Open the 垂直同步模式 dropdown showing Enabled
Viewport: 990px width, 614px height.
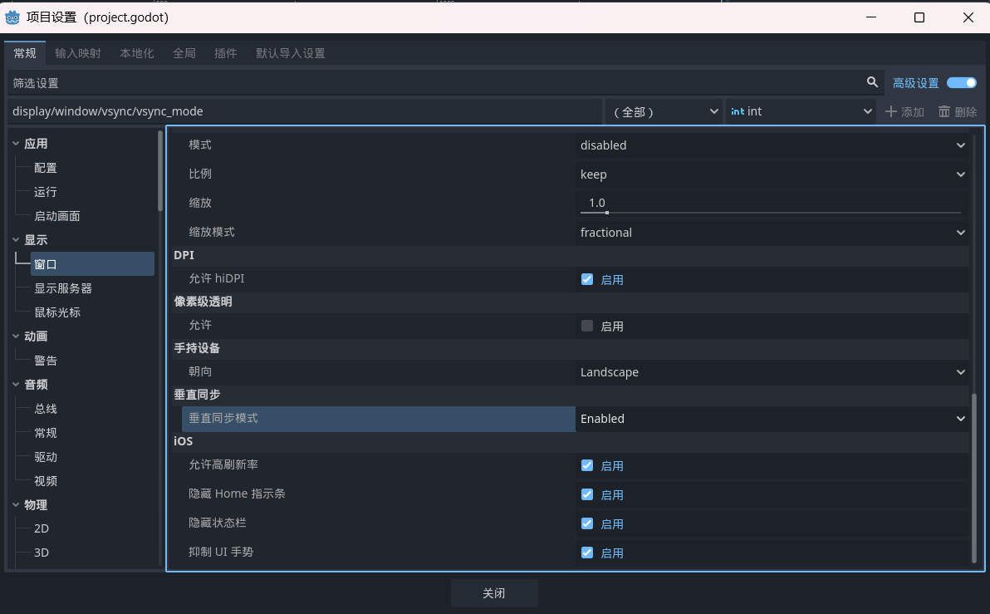coord(772,419)
